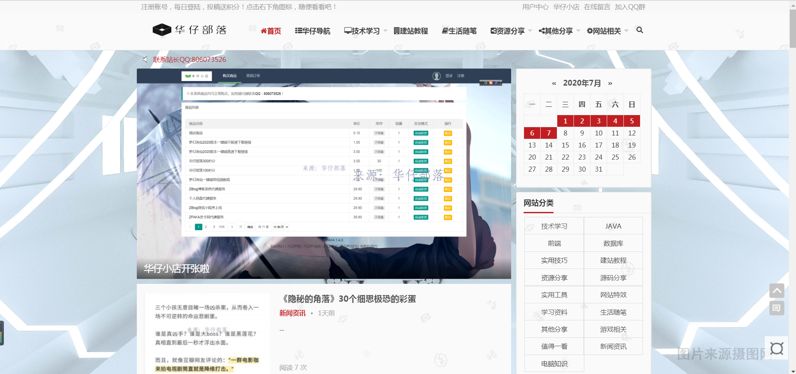Click the 加入QQ群 link

(x=630, y=7)
